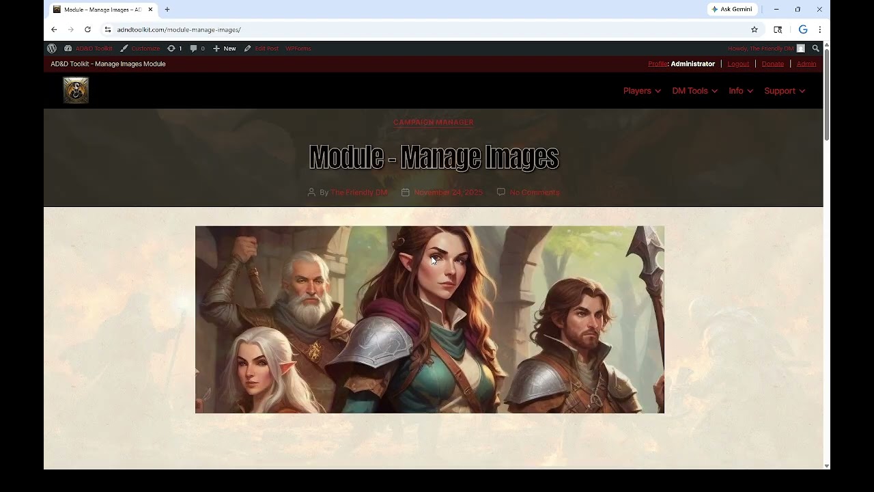Click the Google account G icon
Image resolution: width=874 pixels, height=492 pixels.
(x=803, y=29)
